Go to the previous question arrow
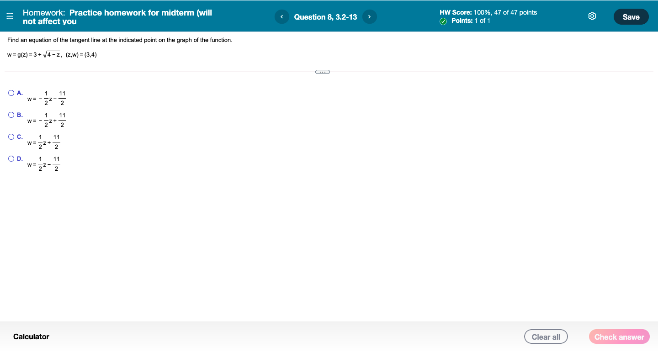658x352 pixels. coord(281,17)
